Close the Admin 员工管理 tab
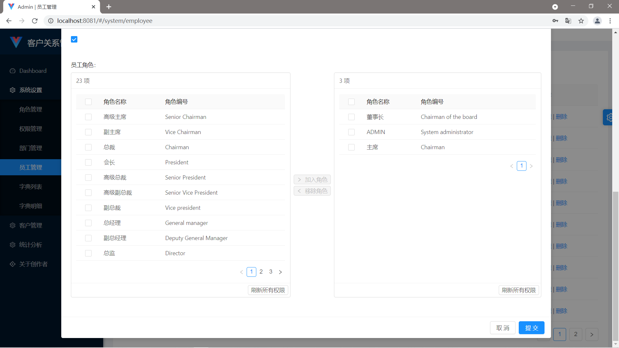This screenshot has height=348, width=619. [x=93, y=7]
